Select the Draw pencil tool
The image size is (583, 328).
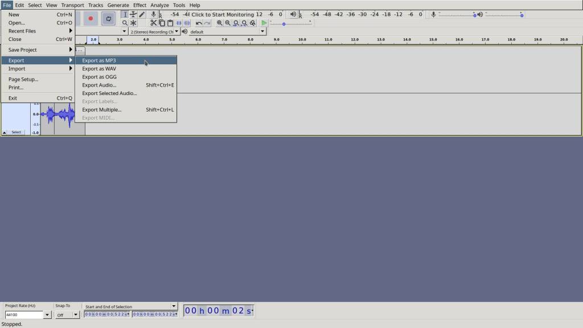pos(142,14)
